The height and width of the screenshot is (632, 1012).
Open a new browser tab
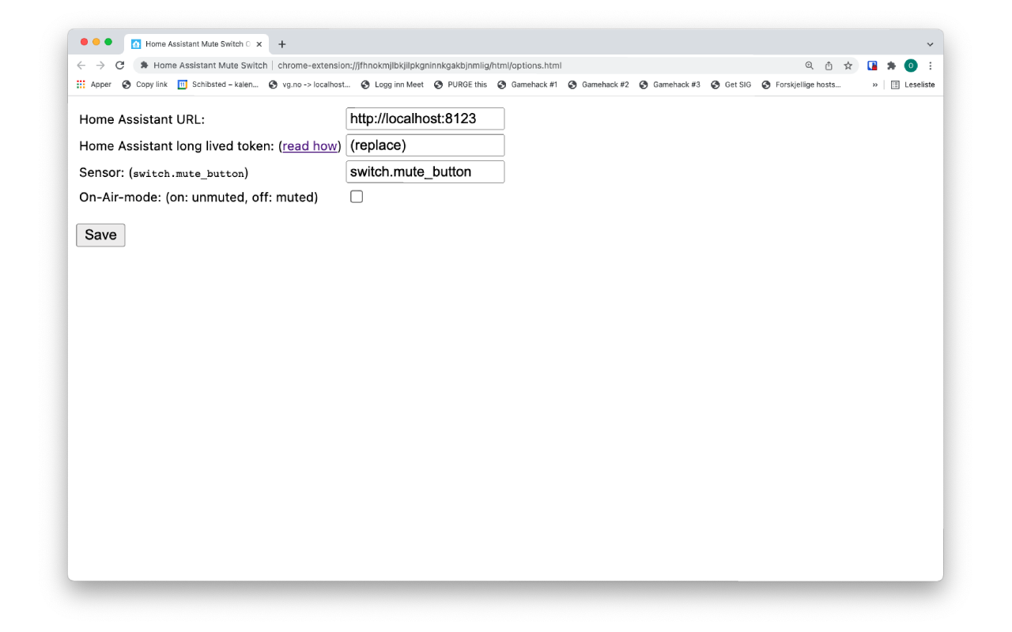pyautogui.click(x=282, y=44)
